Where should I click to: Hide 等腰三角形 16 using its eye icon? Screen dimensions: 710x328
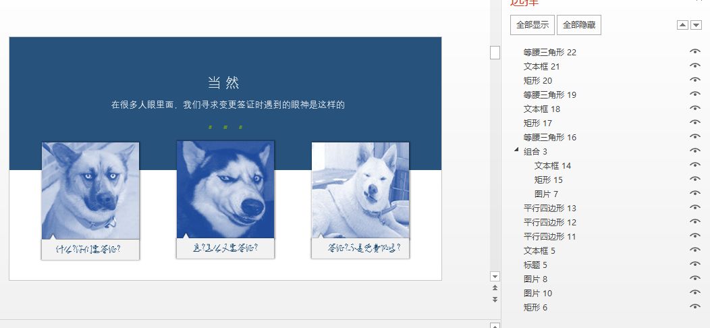coord(694,136)
